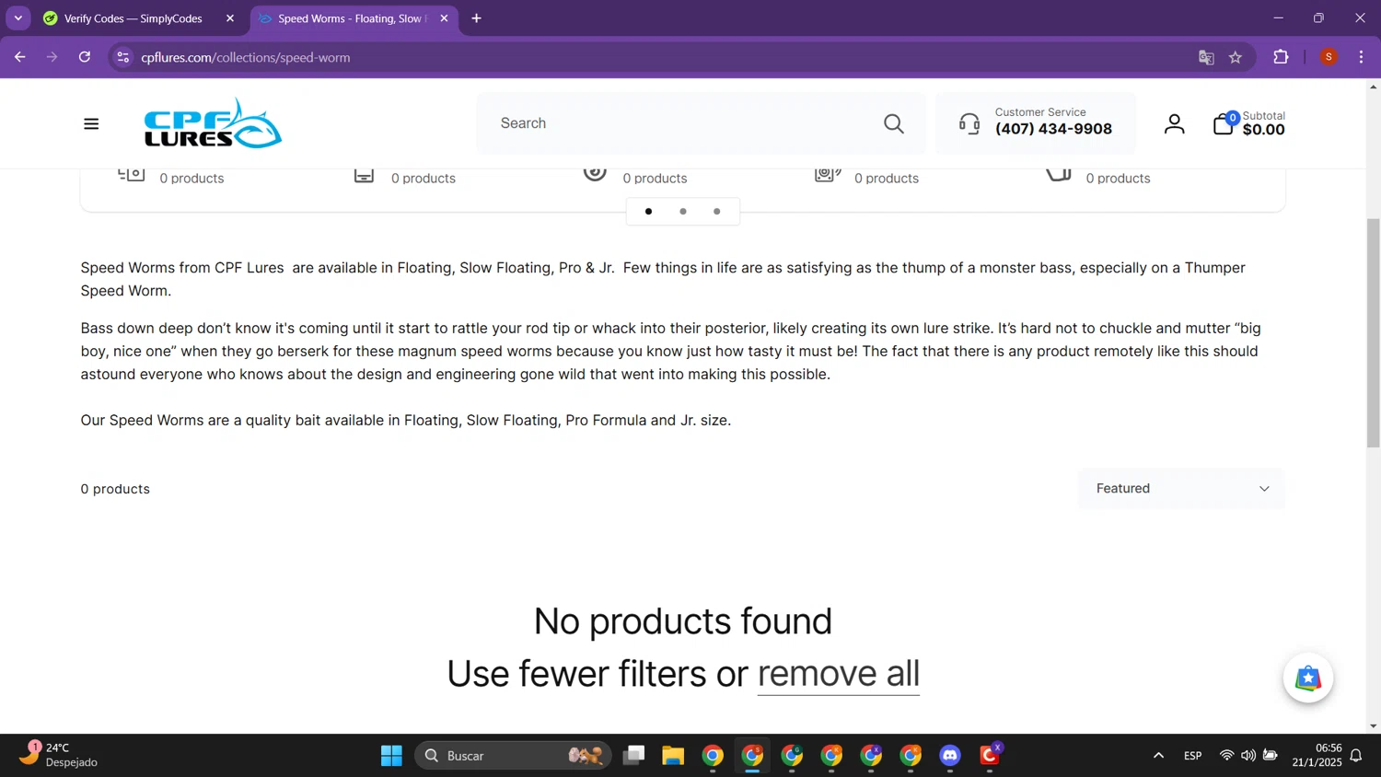Image resolution: width=1381 pixels, height=777 pixels.
Task: Click the taskbar Buscar search box
Action: pyautogui.click(x=513, y=756)
